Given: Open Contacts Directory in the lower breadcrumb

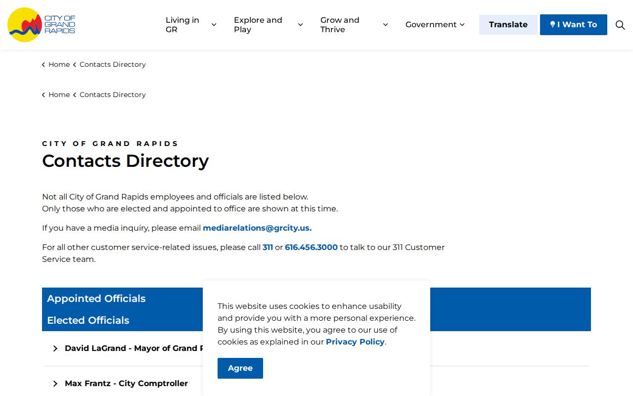Looking at the screenshot, I should pos(113,95).
